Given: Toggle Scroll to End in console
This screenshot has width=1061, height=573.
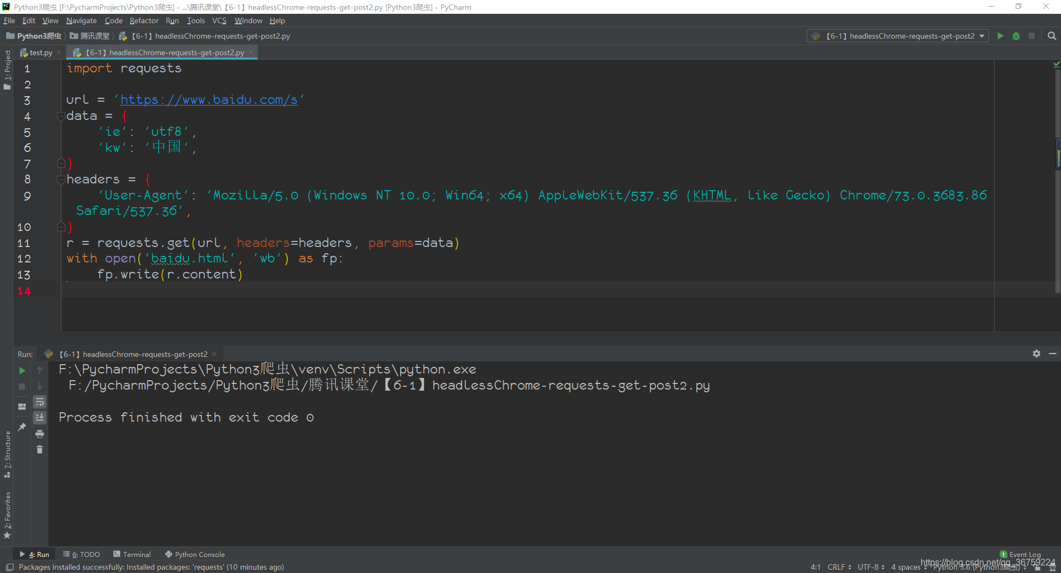Looking at the screenshot, I should point(39,418).
